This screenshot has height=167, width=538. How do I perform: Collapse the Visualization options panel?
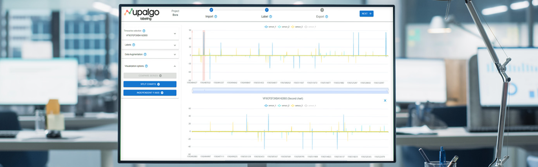click(x=175, y=66)
